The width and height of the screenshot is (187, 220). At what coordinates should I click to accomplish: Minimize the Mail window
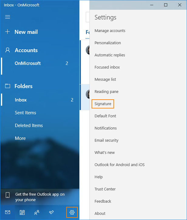152,5
